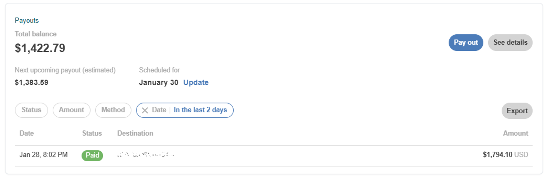The image size is (546, 177).
Task: Click the $1,383.59 upcoming payout estimate
Action: (32, 82)
